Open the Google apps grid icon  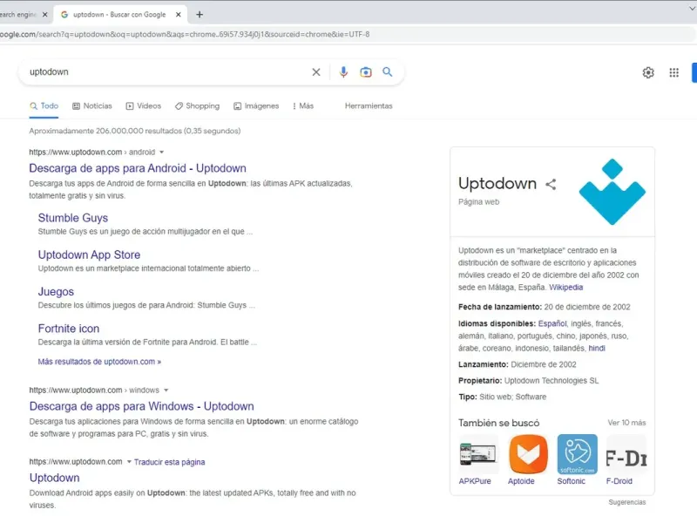point(673,72)
